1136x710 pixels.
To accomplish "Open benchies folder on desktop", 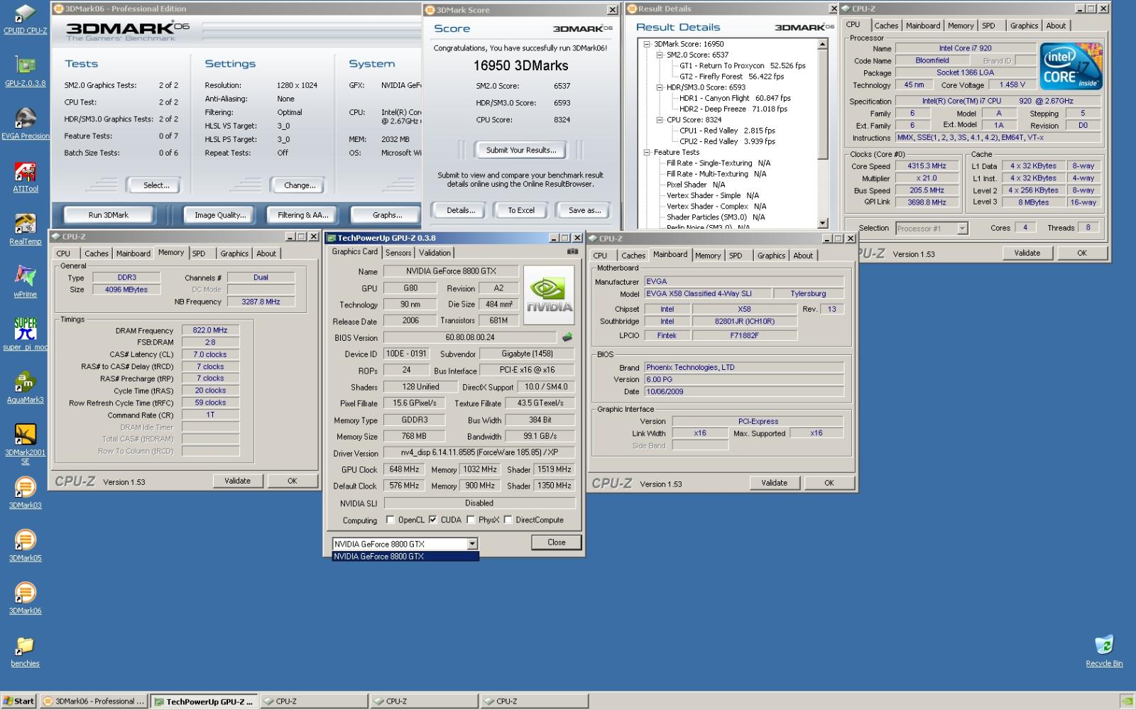I will (x=25, y=652).
